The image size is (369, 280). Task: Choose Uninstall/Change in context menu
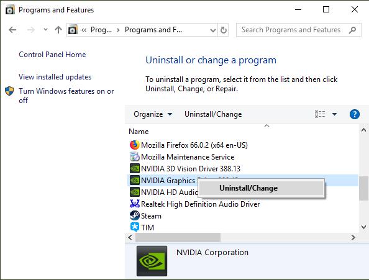(261, 188)
